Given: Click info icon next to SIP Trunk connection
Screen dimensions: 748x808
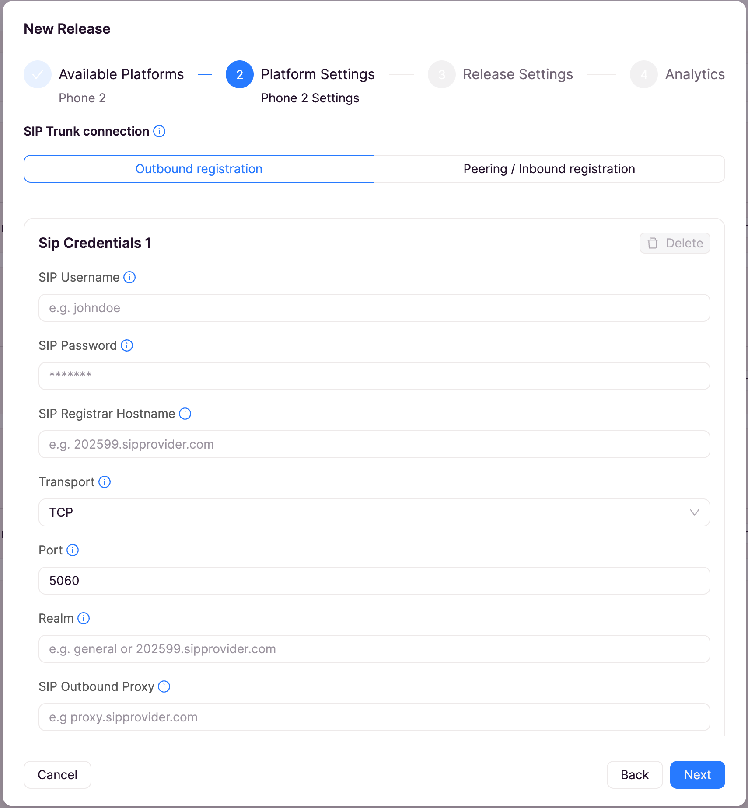Looking at the screenshot, I should (159, 131).
